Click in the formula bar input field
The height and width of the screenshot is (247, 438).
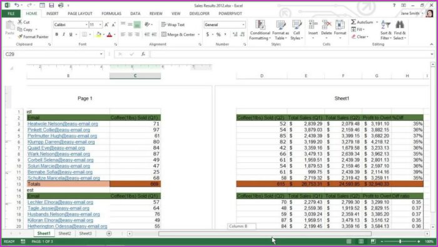pos(290,54)
